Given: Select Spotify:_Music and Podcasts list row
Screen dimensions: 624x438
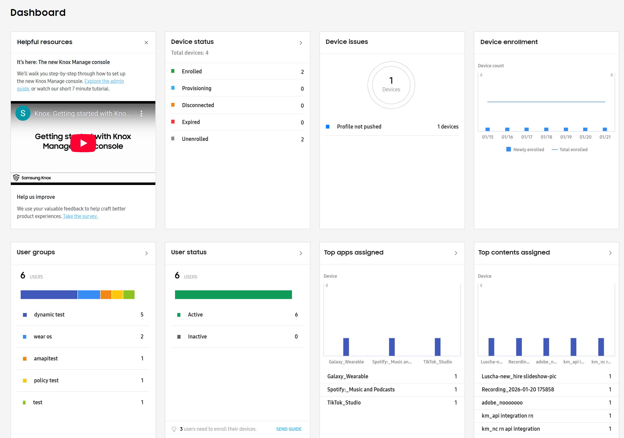Looking at the screenshot, I should point(392,390).
